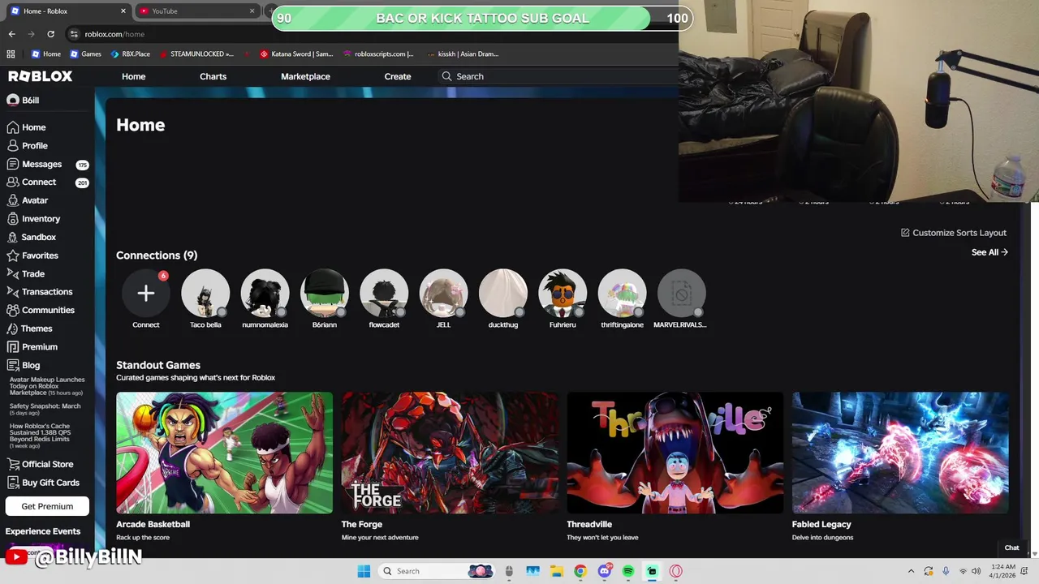The height and width of the screenshot is (584, 1039).
Task: Select the Home - Roblox browser tab
Action: coord(67,11)
